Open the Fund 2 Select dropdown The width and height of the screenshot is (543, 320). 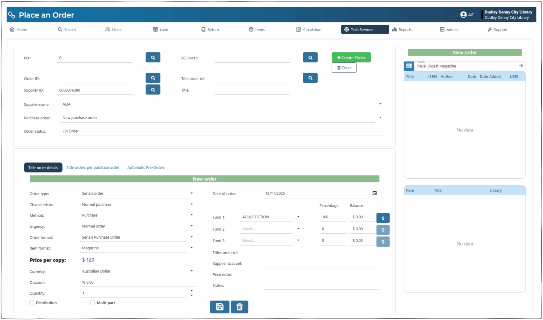pos(299,228)
